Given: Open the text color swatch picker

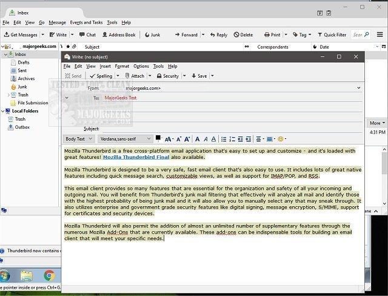Looking at the screenshot, I should (158, 138).
